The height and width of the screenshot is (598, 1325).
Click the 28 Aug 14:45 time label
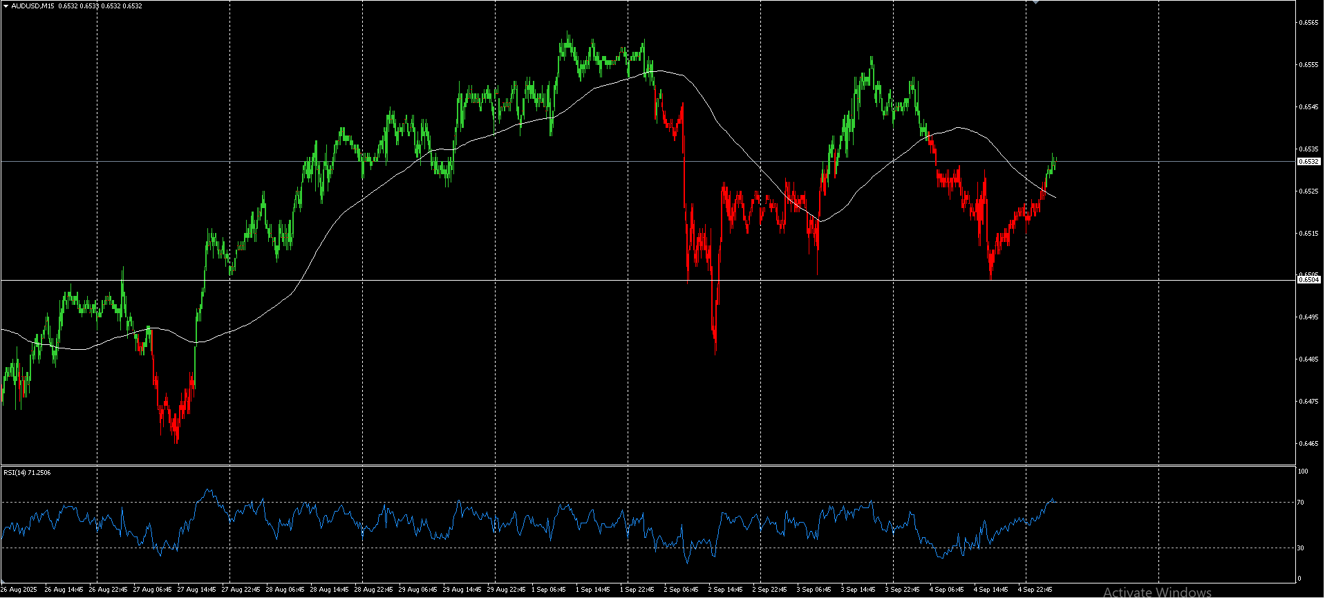tap(329, 590)
